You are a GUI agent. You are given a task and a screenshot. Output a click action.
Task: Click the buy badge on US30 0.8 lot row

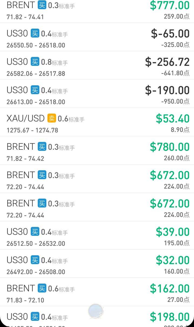[x=35, y=62]
